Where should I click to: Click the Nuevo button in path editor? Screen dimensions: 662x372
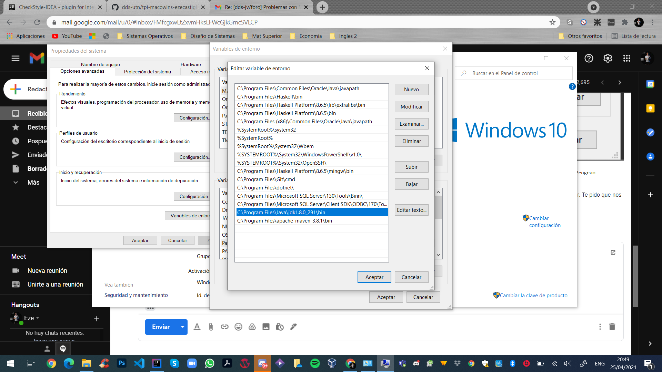[x=411, y=90]
